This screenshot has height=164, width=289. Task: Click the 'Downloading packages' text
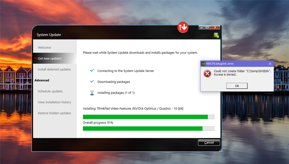click(113, 82)
